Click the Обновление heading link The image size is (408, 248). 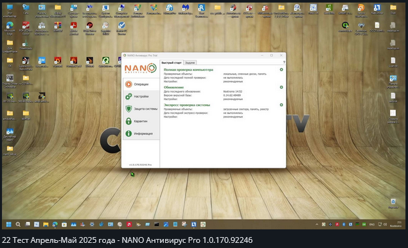pos(173,87)
